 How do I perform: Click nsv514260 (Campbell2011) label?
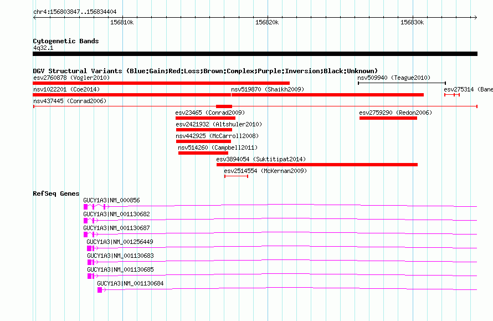click(x=218, y=147)
